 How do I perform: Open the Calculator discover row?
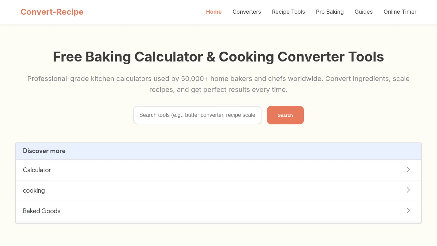point(218,170)
